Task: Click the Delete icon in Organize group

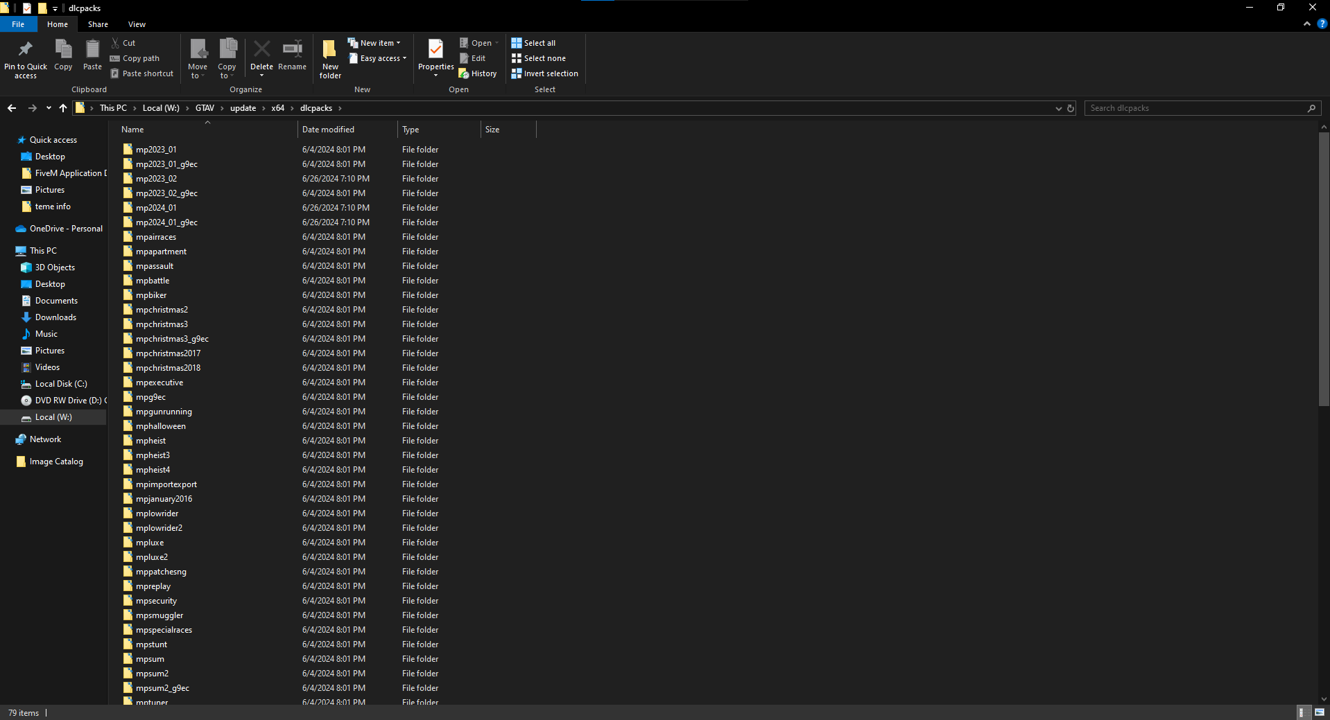Action: pyautogui.click(x=261, y=50)
